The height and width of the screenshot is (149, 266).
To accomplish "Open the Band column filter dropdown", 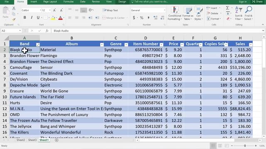I will [x=38, y=45].
